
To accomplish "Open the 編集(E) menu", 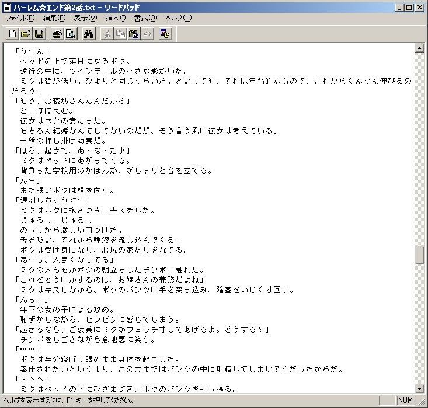I will pos(54,18).
